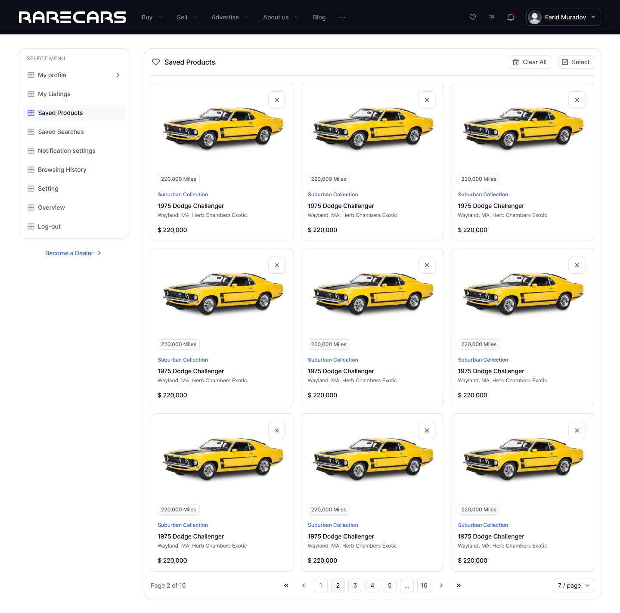Jump to the first page with double-left arrows
Screen dimensions: 620x613
click(x=286, y=585)
